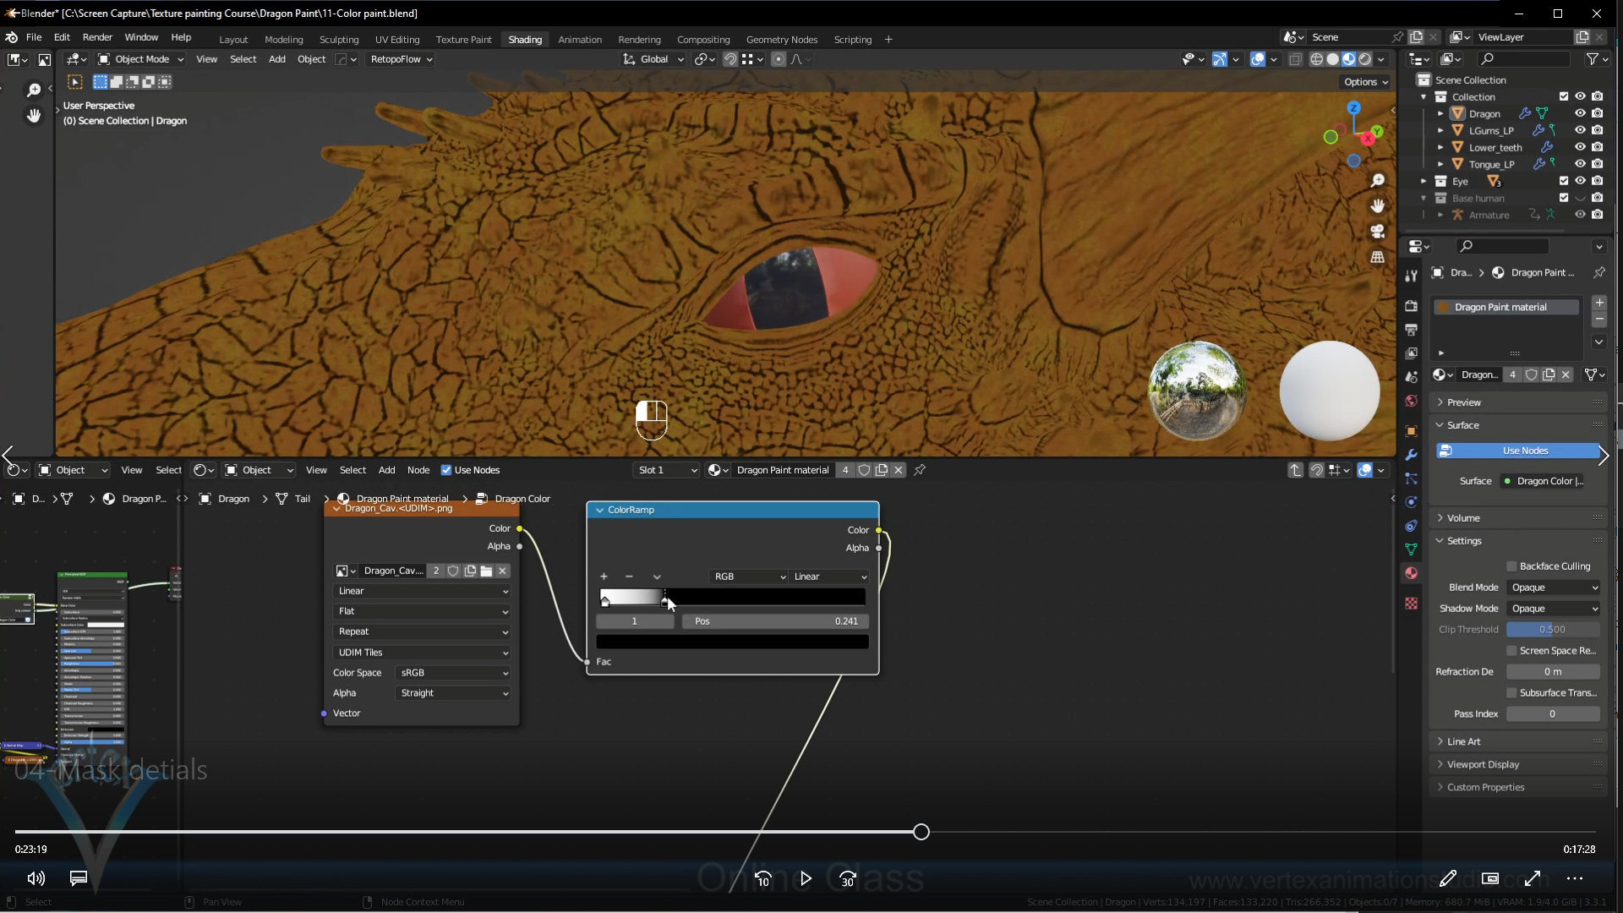Add a ColorRamp color stop
This screenshot has width=1623, height=913.
604,577
